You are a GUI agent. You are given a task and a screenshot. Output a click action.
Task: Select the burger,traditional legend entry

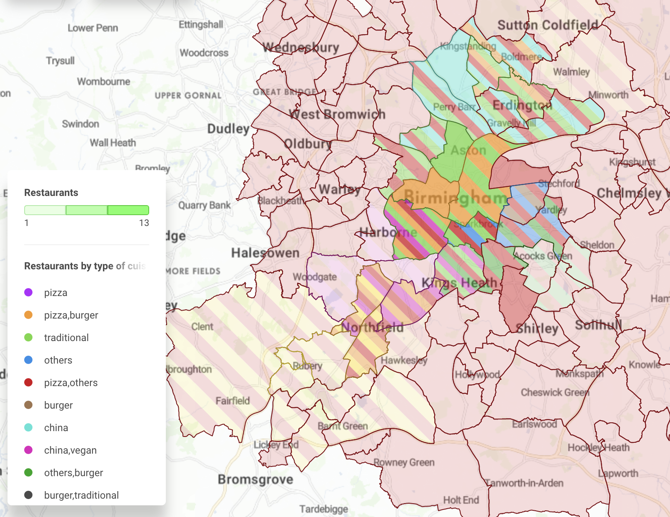coord(81,495)
